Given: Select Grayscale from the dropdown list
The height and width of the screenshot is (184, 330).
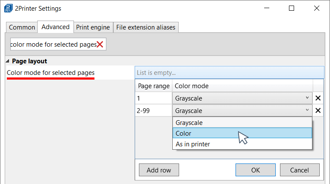Looking at the screenshot, I should pos(242,123).
